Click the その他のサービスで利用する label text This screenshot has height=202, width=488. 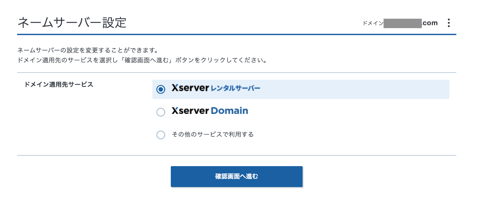point(213,134)
